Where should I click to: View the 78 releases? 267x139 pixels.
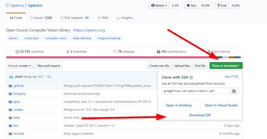pos(124,51)
